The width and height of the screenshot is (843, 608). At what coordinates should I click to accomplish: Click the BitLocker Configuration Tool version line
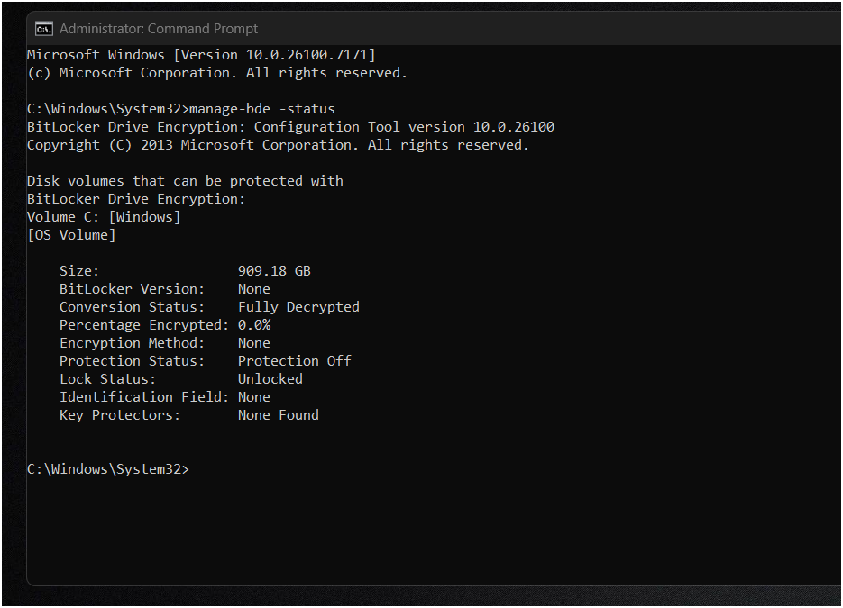(x=291, y=127)
